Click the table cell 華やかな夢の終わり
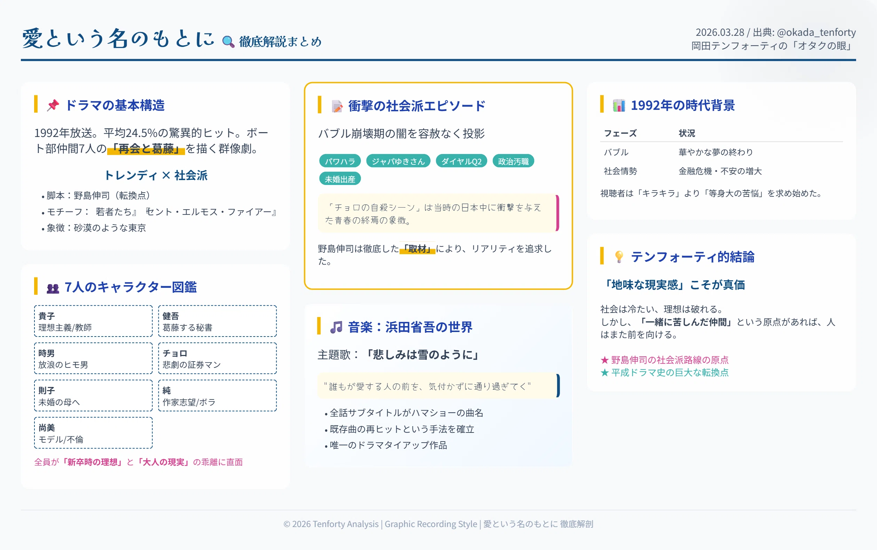The height and width of the screenshot is (550, 877). [716, 152]
